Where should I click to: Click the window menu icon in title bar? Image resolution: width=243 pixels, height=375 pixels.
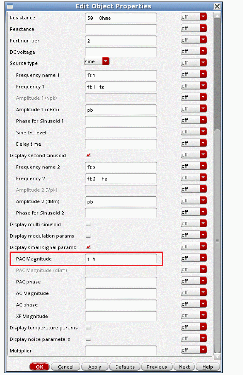tap(11, 6)
